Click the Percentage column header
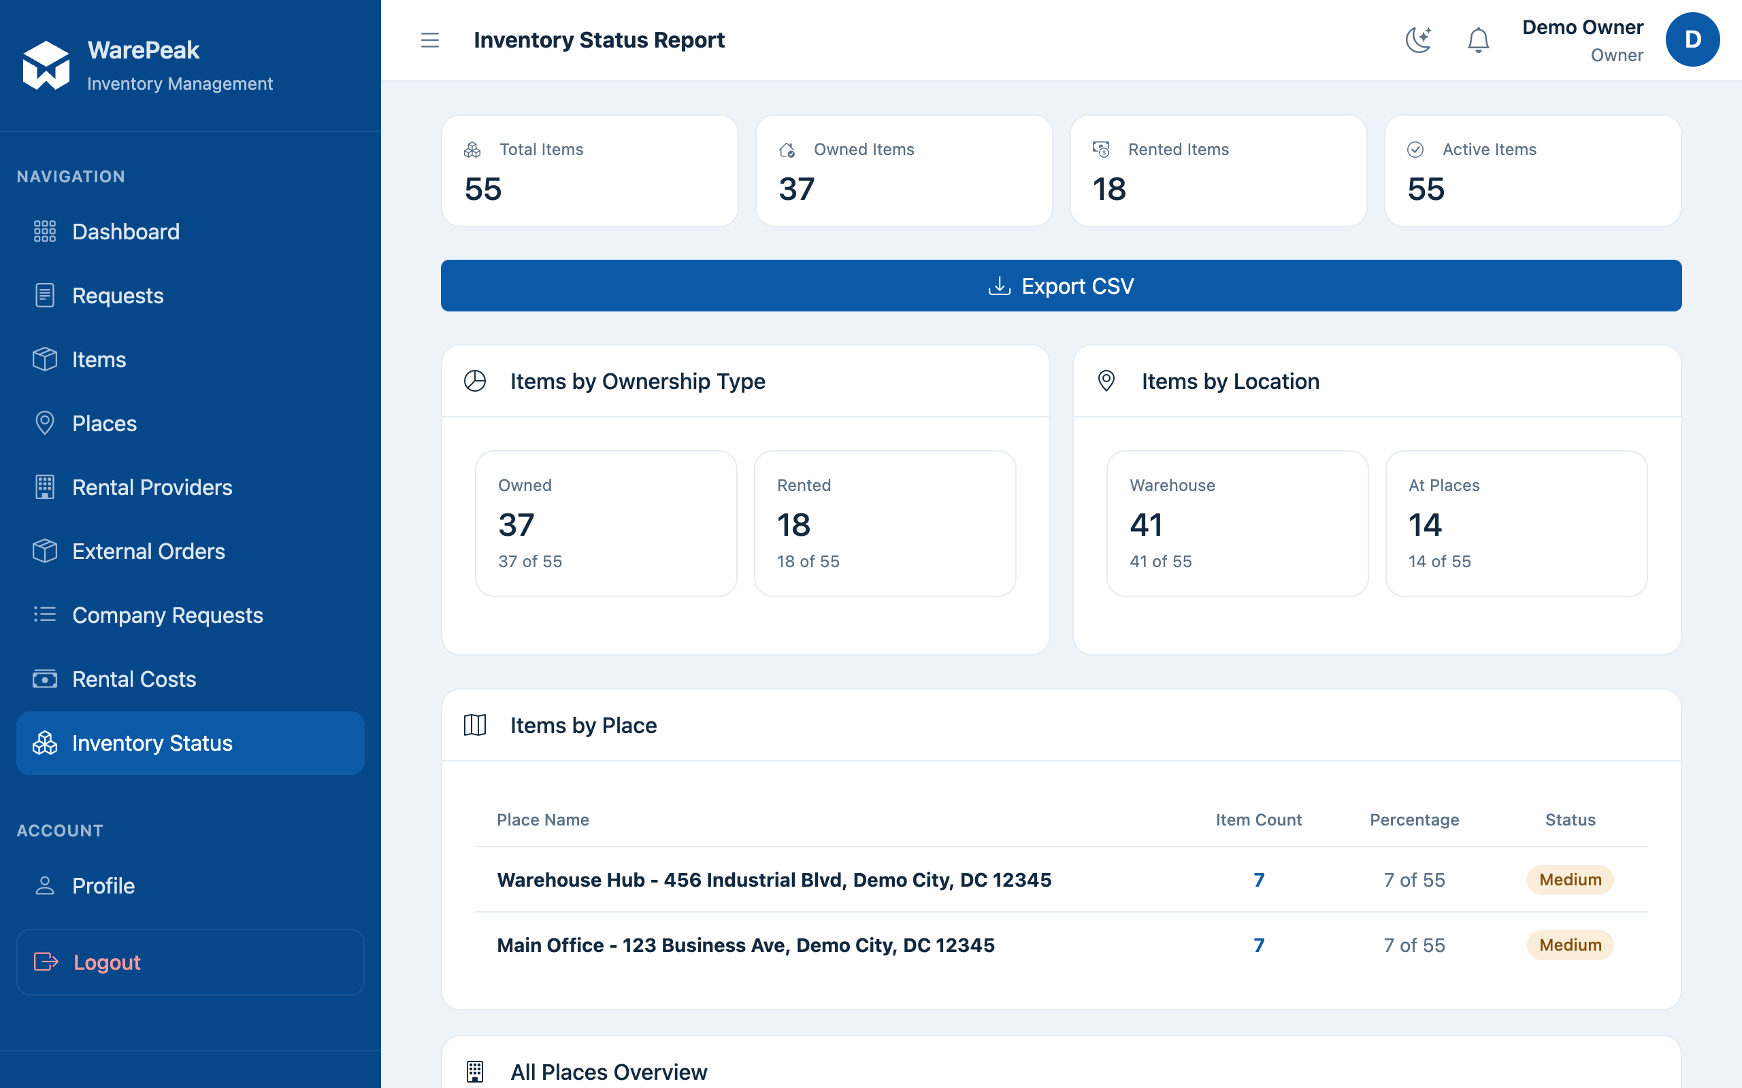The height and width of the screenshot is (1088, 1742). [x=1414, y=819]
